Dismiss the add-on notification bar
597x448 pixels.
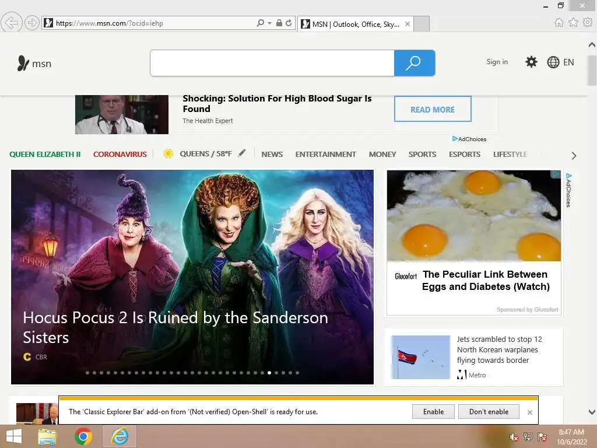529,412
